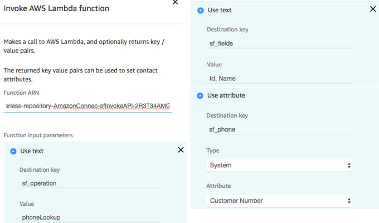This screenshot has width=379, height=223.
Task: Close the Invoke AWS Lambda function panel
Action: [x=175, y=2]
